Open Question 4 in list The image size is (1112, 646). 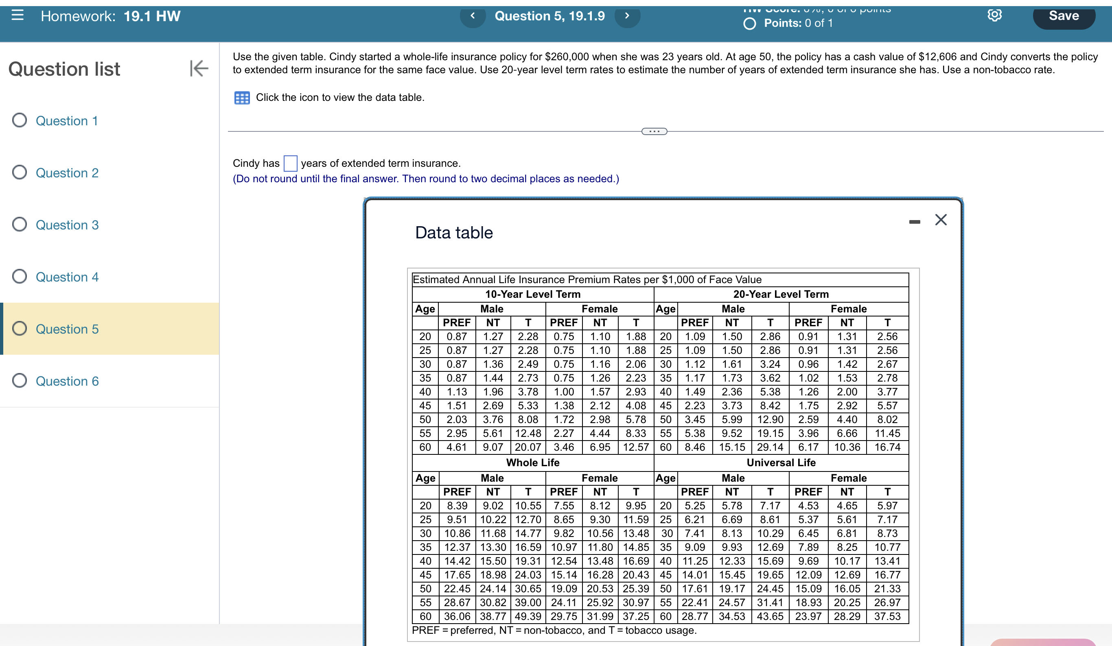coord(67,277)
